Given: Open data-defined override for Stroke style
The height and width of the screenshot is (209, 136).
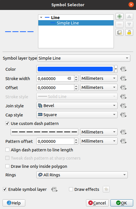Looking at the screenshot, I should (x=123, y=97).
